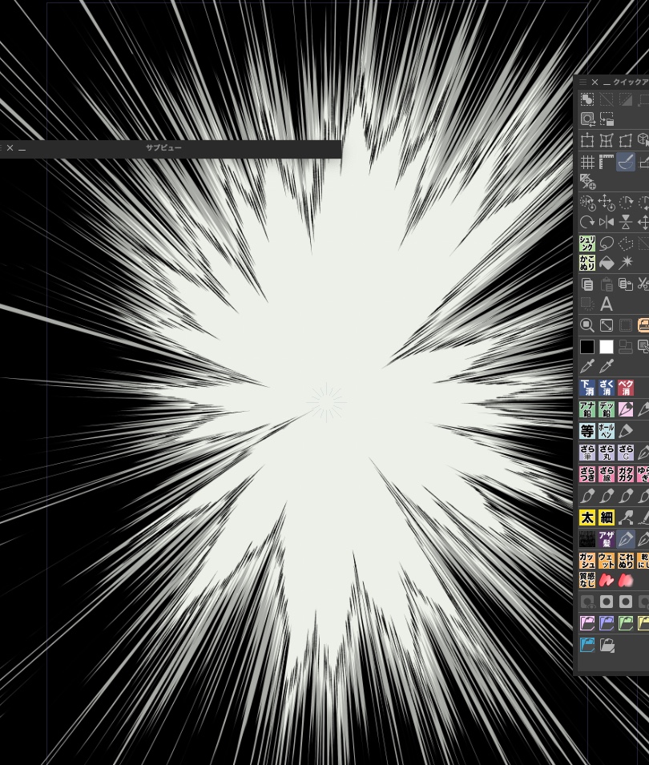Select the かこぬり enclose-fill tool
This screenshot has height=765, width=649.
pos(587,263)
